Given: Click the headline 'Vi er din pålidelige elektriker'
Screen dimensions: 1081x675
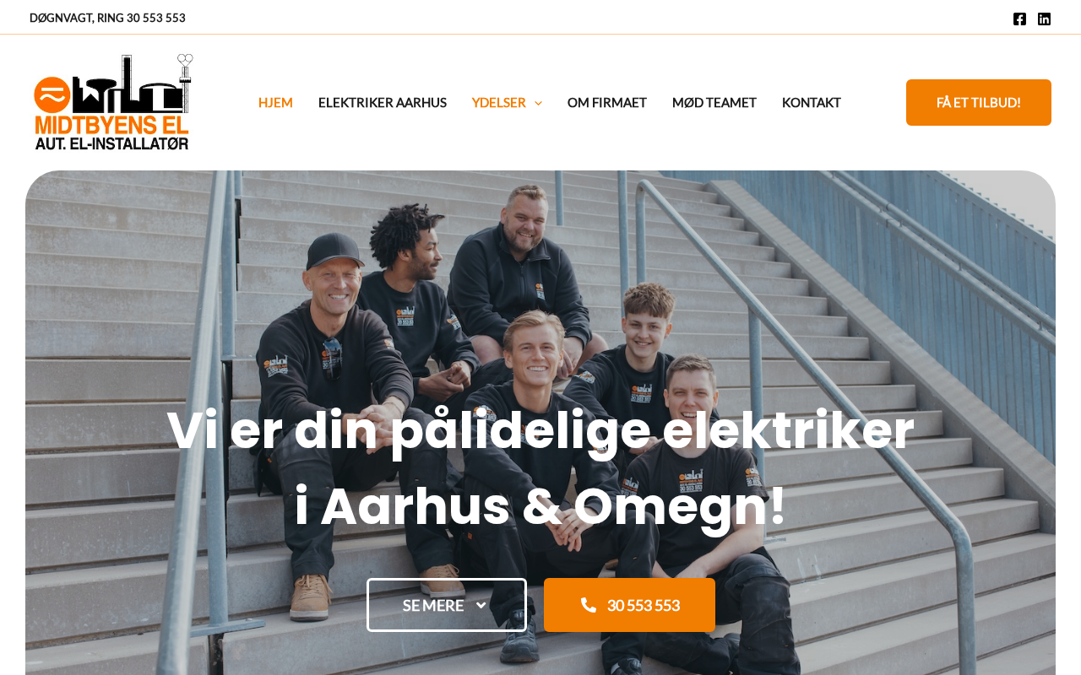Looking at the screenshot, I should 540,430.
